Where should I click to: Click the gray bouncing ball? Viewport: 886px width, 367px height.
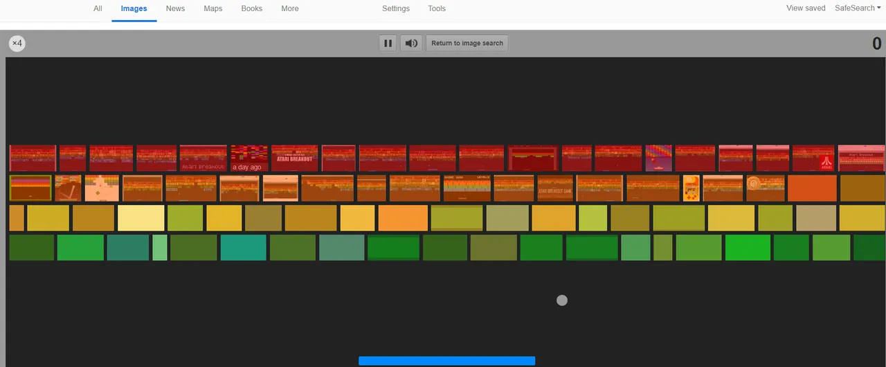[x=562, y=301]
